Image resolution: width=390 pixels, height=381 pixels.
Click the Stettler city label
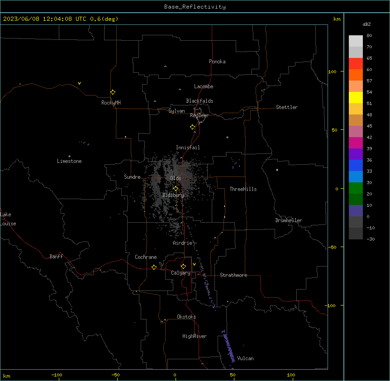(x=287, y=107)
